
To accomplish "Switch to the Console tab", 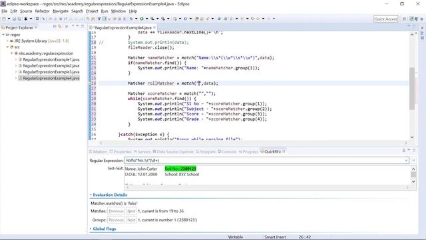I will 227,151.
